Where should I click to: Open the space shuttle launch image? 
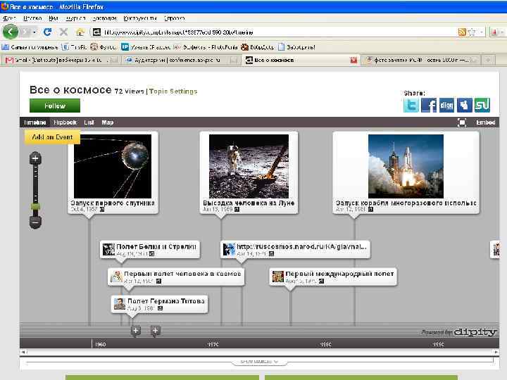406,166
